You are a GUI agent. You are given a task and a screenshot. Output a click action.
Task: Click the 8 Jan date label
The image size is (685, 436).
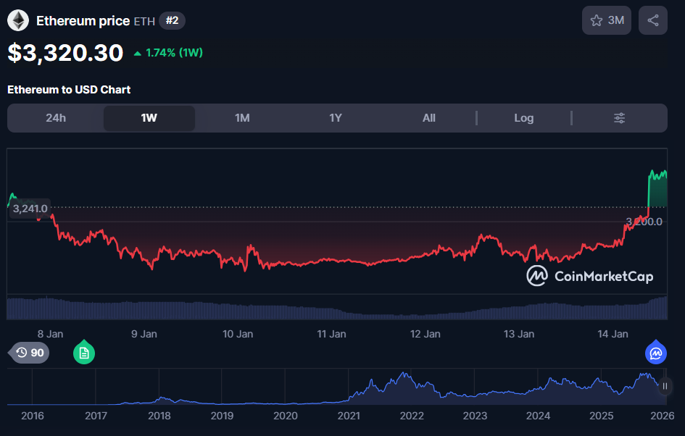(x=50, y=334)
